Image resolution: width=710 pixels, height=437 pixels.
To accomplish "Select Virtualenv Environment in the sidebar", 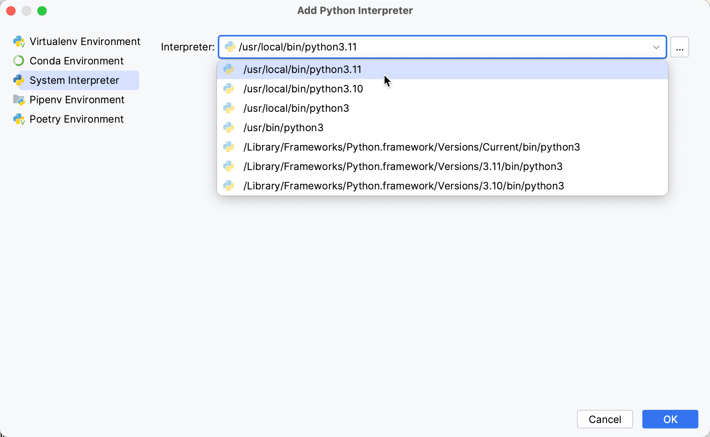I will coord(85,41).
